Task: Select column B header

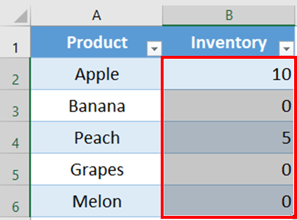Action: pos(229,15)
